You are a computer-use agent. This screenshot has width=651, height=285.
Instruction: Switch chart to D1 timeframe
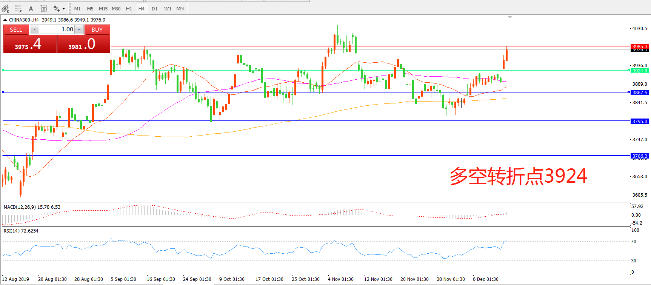(155, 8)
